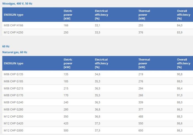Select the M06 CHP G135 model name
This screenshot has width=193, height=135.
click(x=13, y=74)
